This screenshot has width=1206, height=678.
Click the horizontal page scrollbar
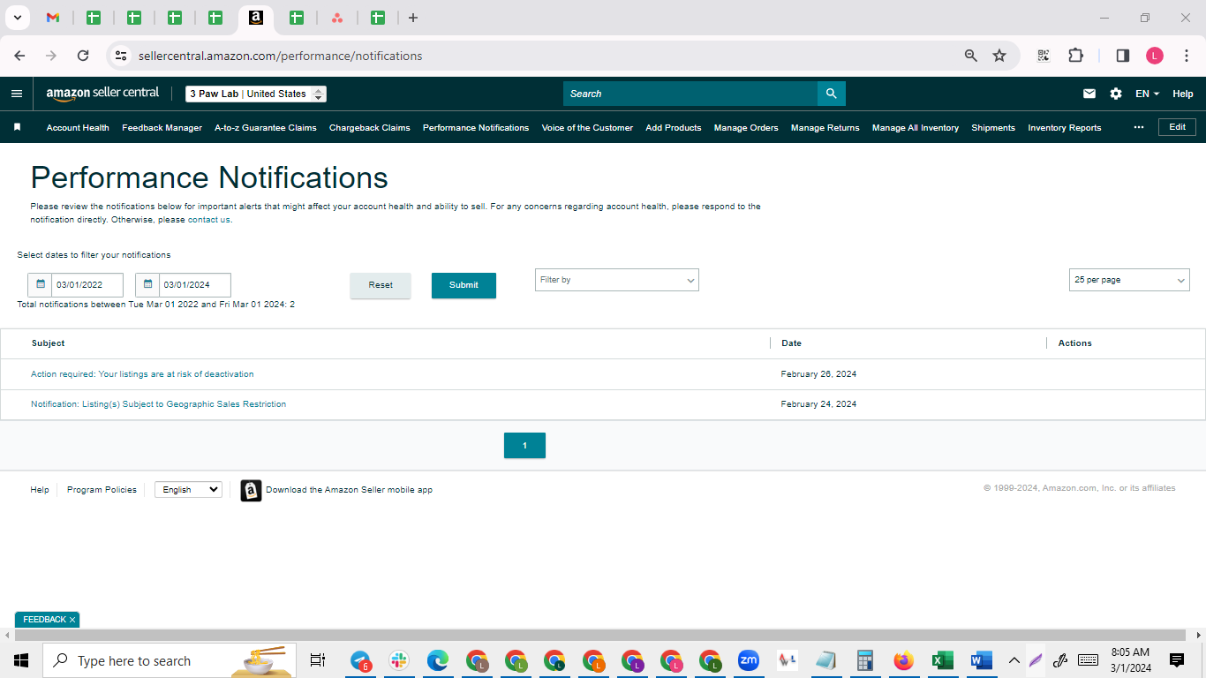[x=600, y=636]
